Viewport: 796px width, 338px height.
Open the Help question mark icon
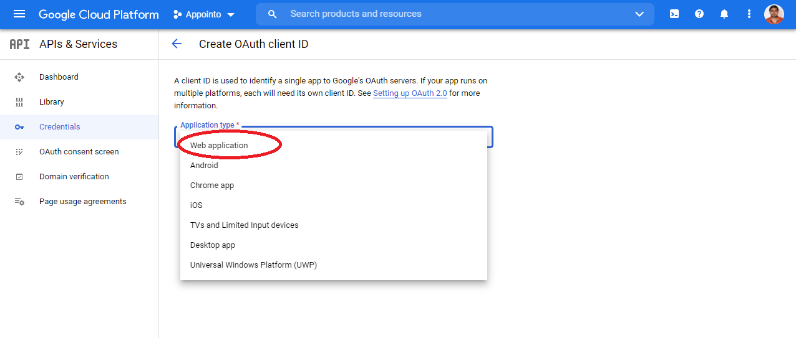click(699, 14)
